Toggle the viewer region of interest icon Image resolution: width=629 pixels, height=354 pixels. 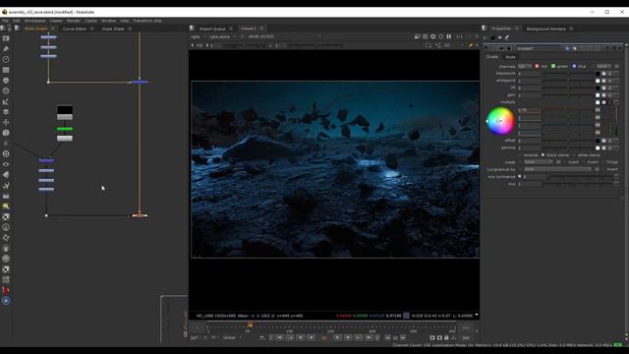429,45
